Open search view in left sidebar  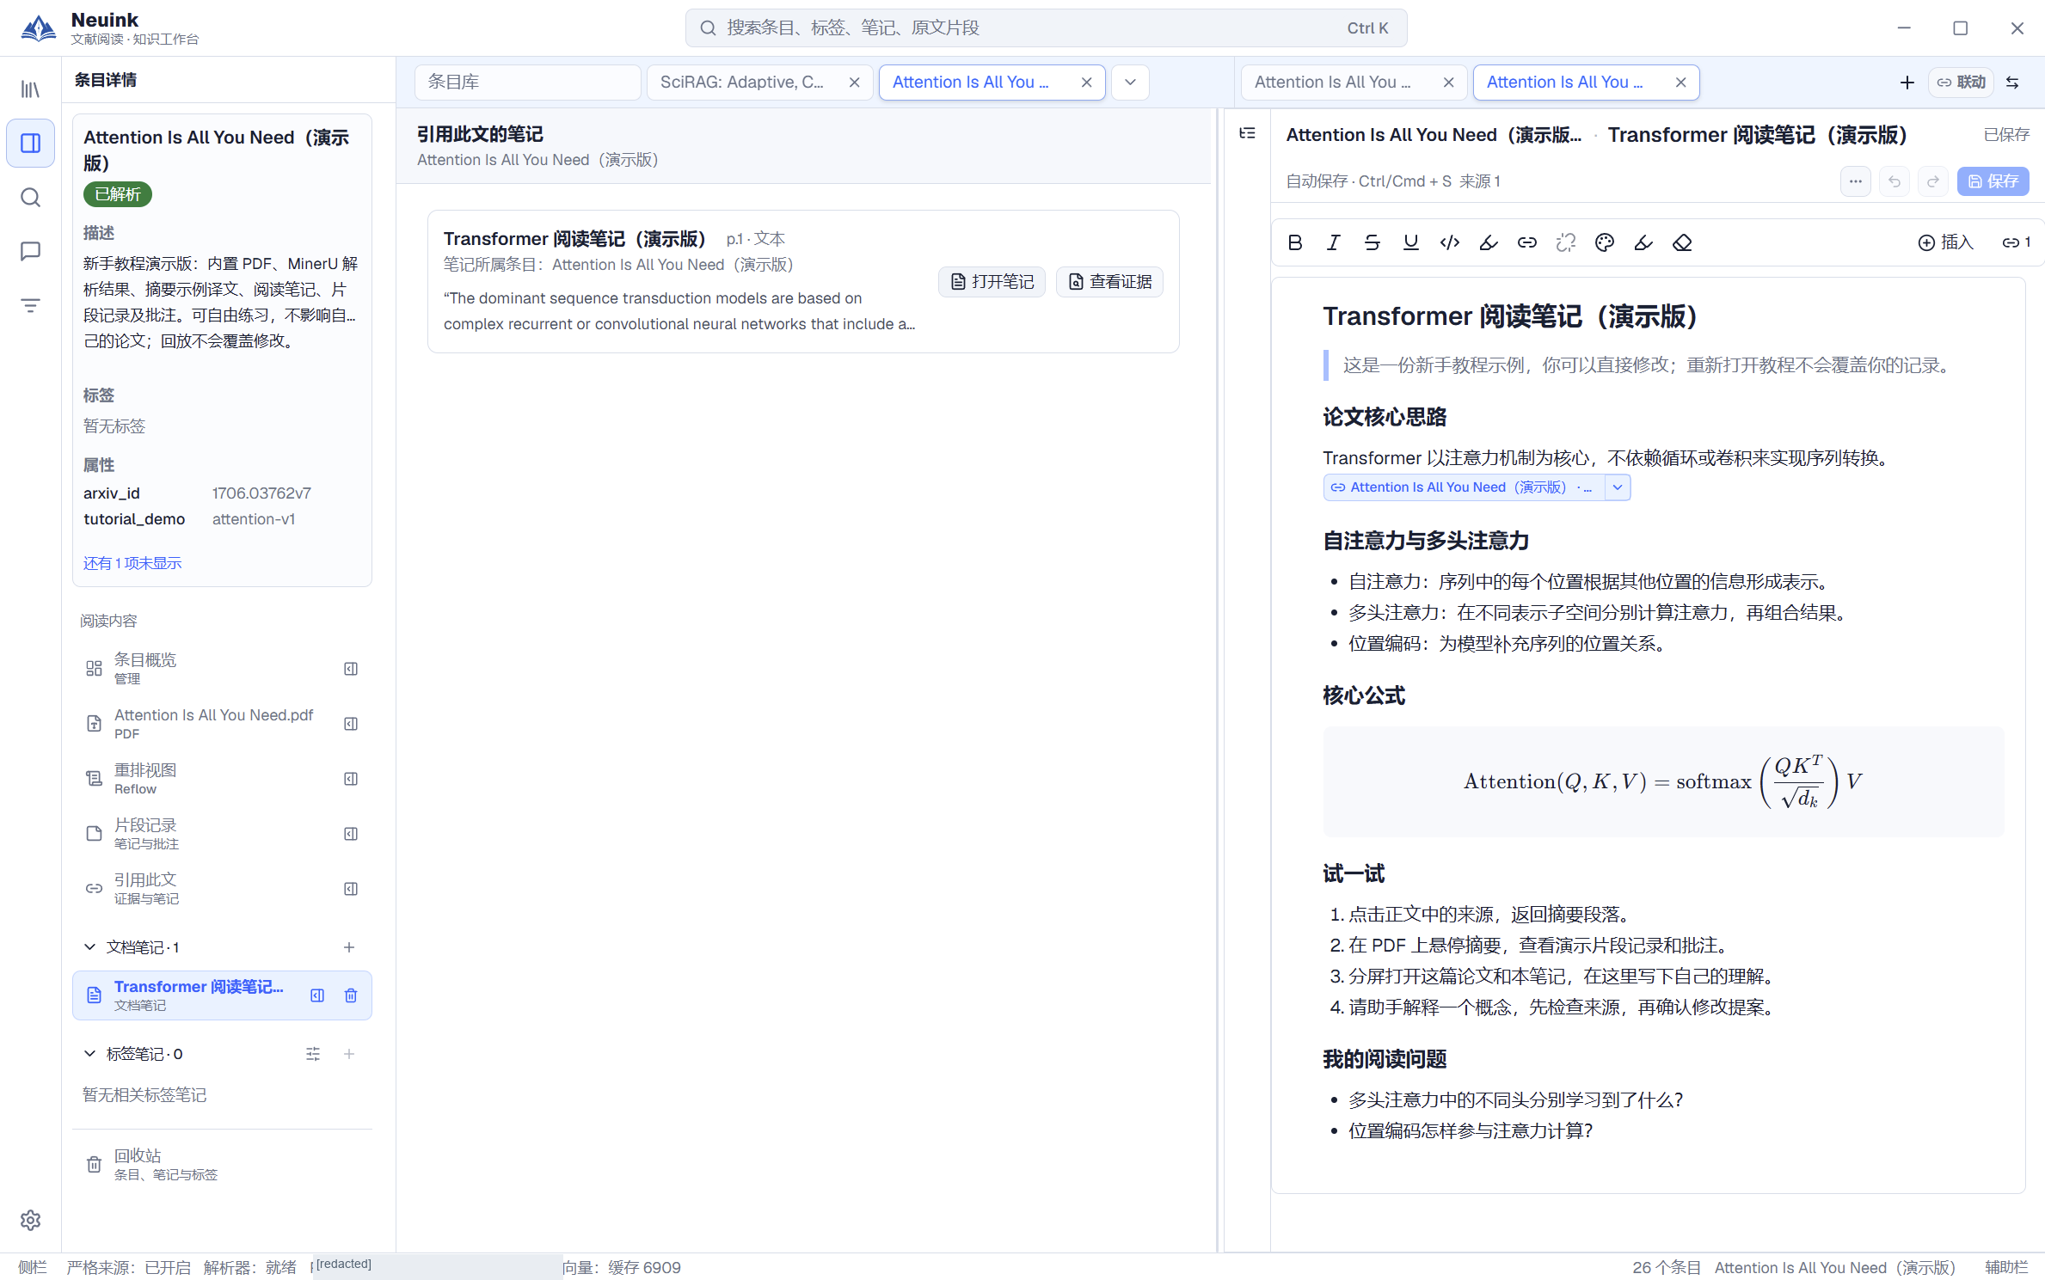click(x=31, y=198)
